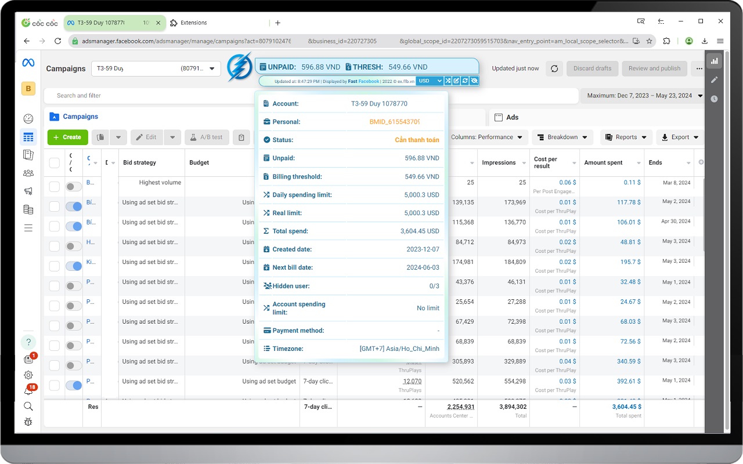Click the A/B test button
Image resolution: width=743 pixels, height=464 pixels.
(x=207, y=137)
